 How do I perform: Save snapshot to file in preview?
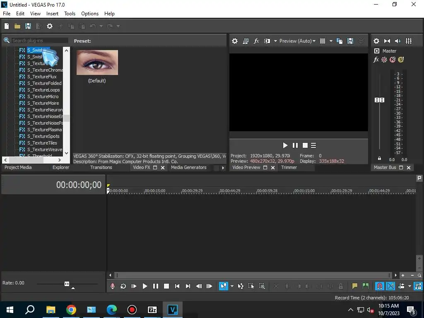tap(350, 41)
